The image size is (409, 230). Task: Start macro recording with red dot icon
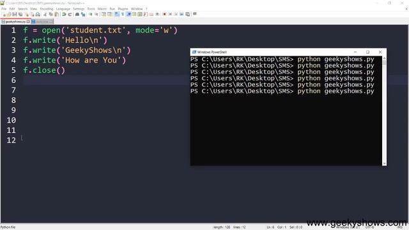coord(164,14)
